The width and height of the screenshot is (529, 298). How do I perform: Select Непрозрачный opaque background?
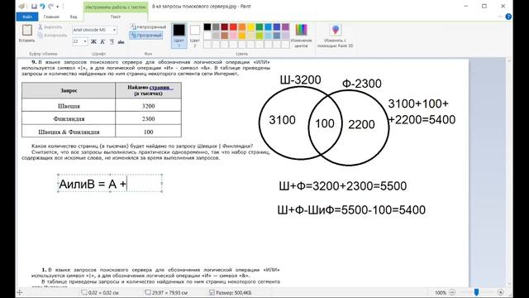click(148, 26)
